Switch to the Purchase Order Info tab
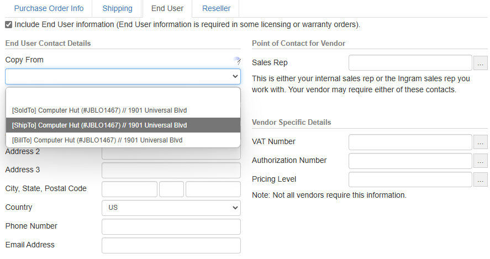Image resolution: width=490 pixels, height=259 pixels. (x=49, y=9)
